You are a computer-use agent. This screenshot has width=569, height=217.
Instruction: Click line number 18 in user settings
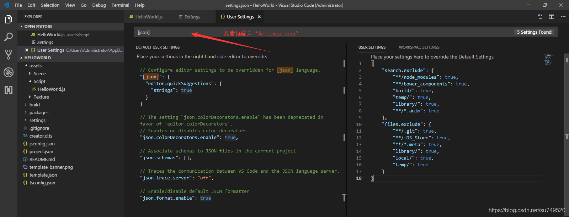(x=359, y=178)
